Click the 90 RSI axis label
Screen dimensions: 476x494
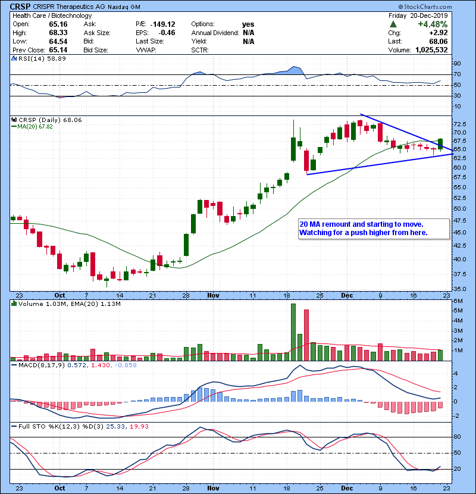click(457, 63)
